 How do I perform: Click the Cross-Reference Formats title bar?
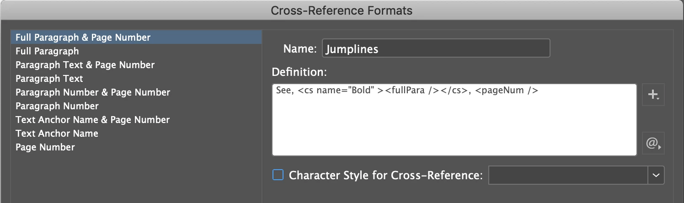coord(342,10)
